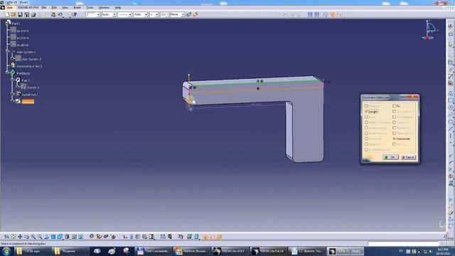This screenshot has height=256, width=455.
Task: Click the New document icon
Action: [x=7, y=14]
